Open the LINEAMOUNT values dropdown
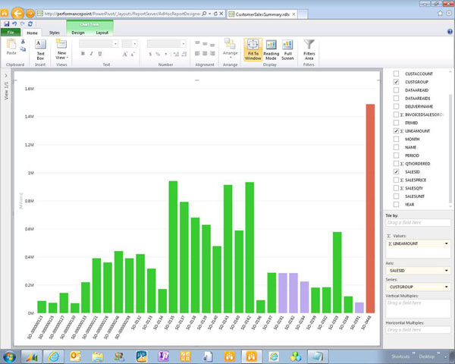This screenshot has height=364, width=455. 447,243
